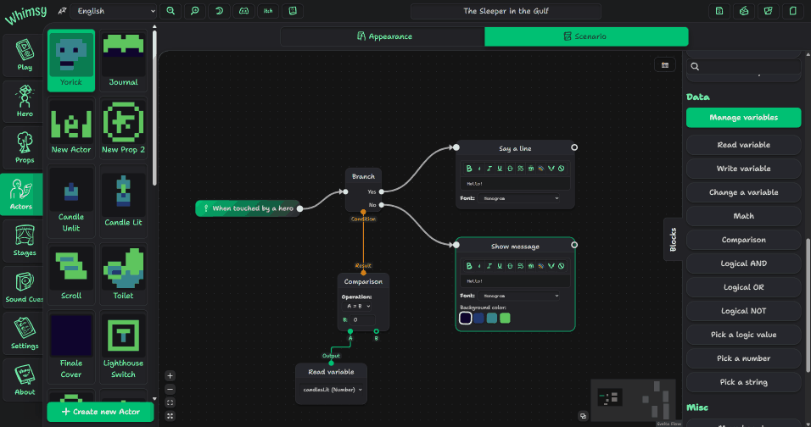Screen dimensions: 811x427
Task: Select the Journal actor
Action: 123,60
